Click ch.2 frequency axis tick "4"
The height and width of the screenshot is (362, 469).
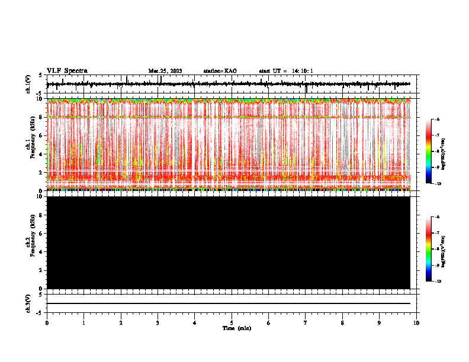point(41,252)
